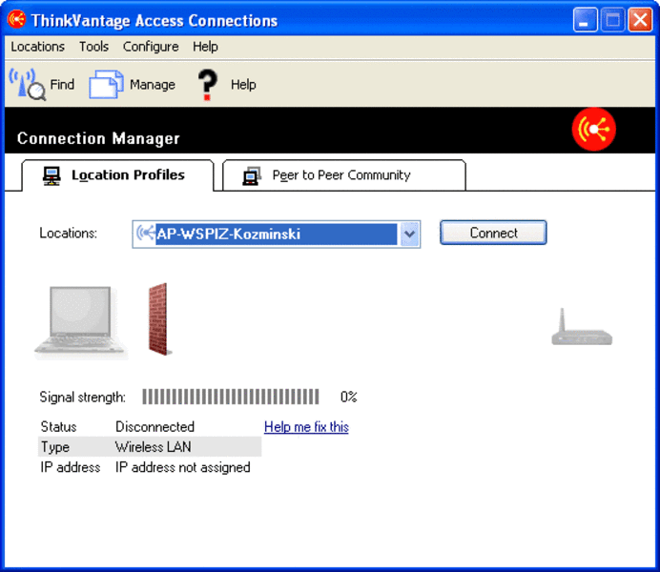Click the red Access Connections logo

pyautogui.click(x=593, y=129)
